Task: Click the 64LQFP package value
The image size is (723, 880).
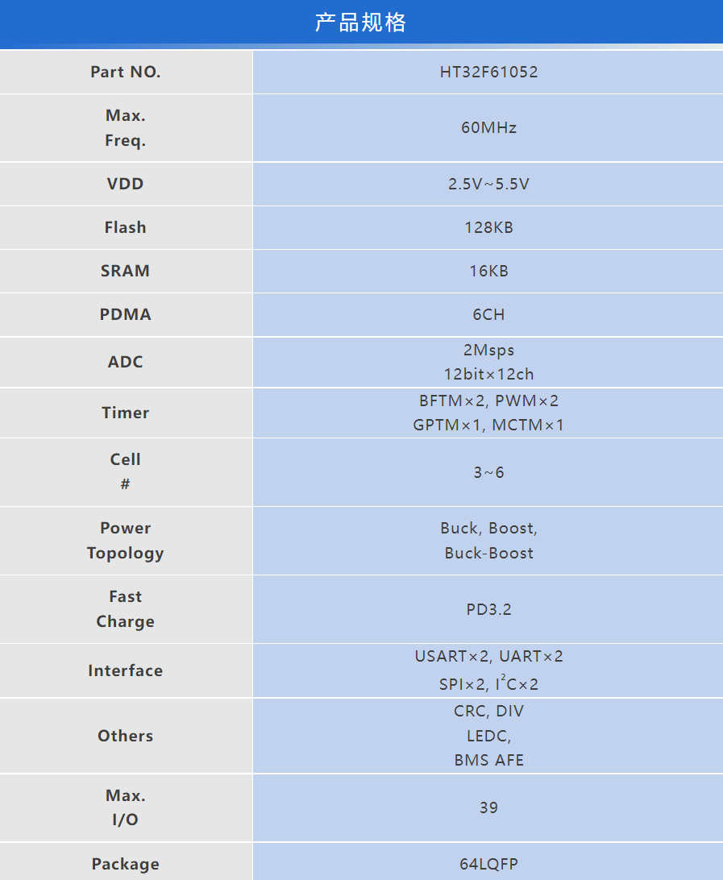Action: point(488,864)
